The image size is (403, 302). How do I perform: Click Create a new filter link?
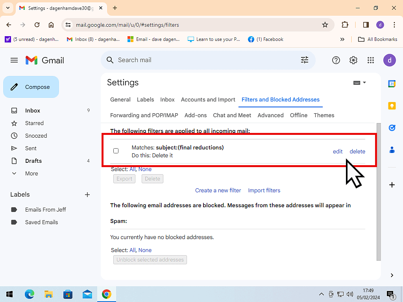coord(218,190)
